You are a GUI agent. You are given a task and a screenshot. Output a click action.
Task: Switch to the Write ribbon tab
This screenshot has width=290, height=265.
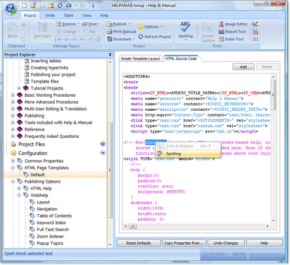point(50,15)
